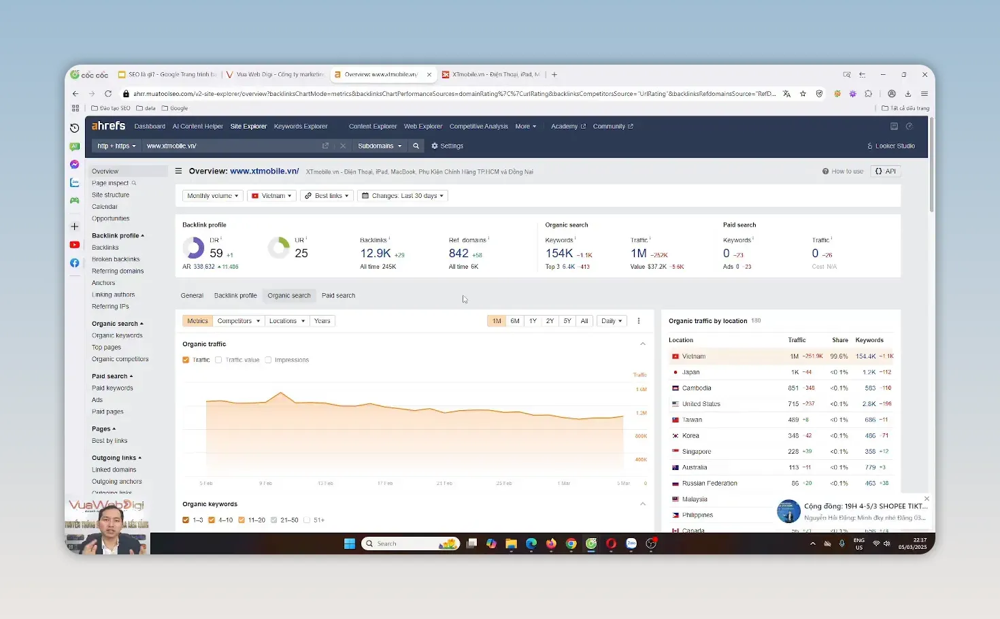This screenshot has height=619, width=1000.
Task: Open the API button
Action: [886, 171]
